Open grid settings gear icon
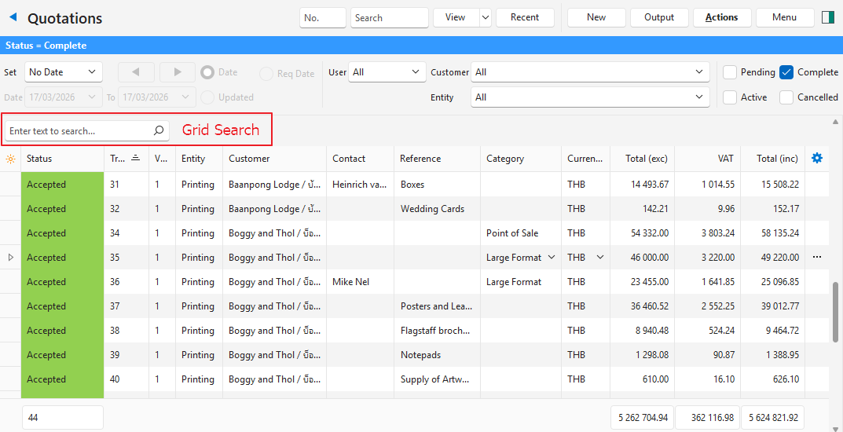 tap(817, 159)
